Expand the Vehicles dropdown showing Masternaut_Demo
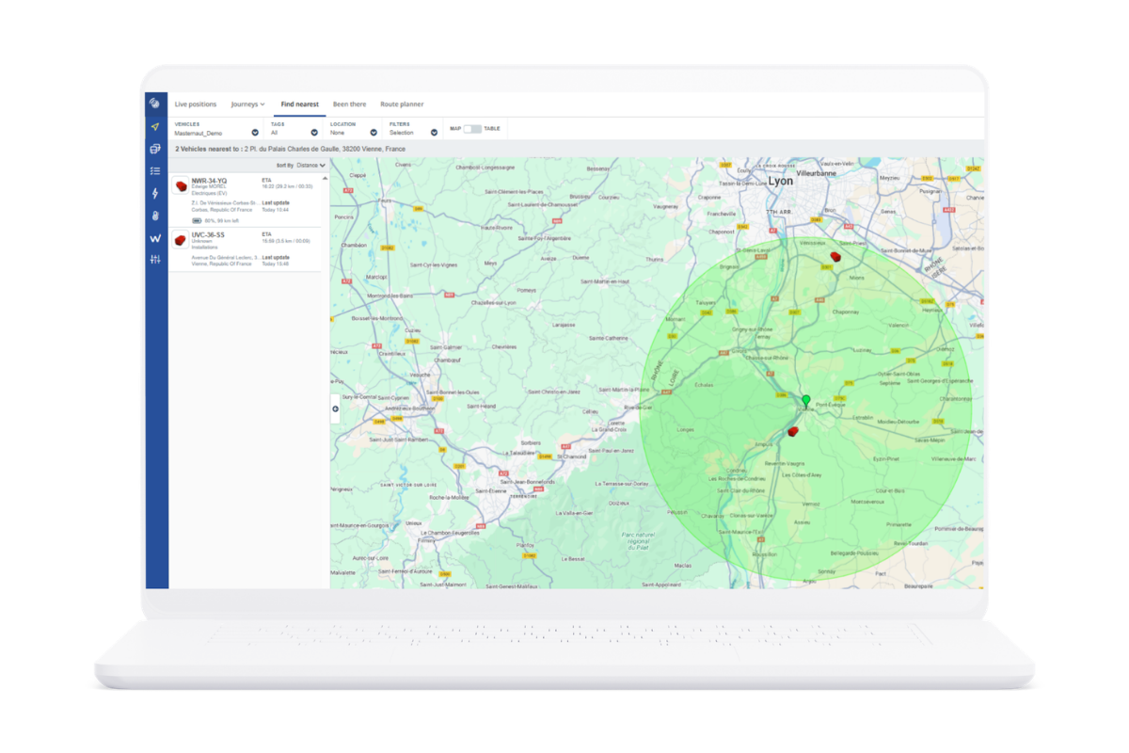1129x753 pixels. pos(254,132)
